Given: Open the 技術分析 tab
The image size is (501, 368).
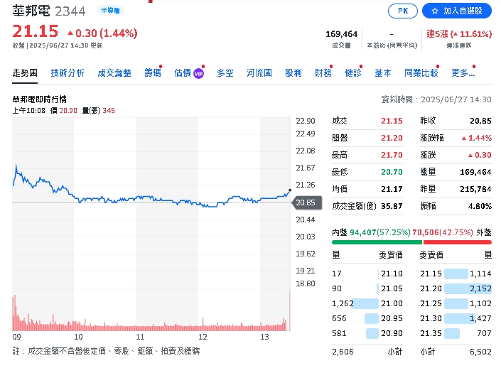Looking at the screenshot, I should click(x=68, y=73).
